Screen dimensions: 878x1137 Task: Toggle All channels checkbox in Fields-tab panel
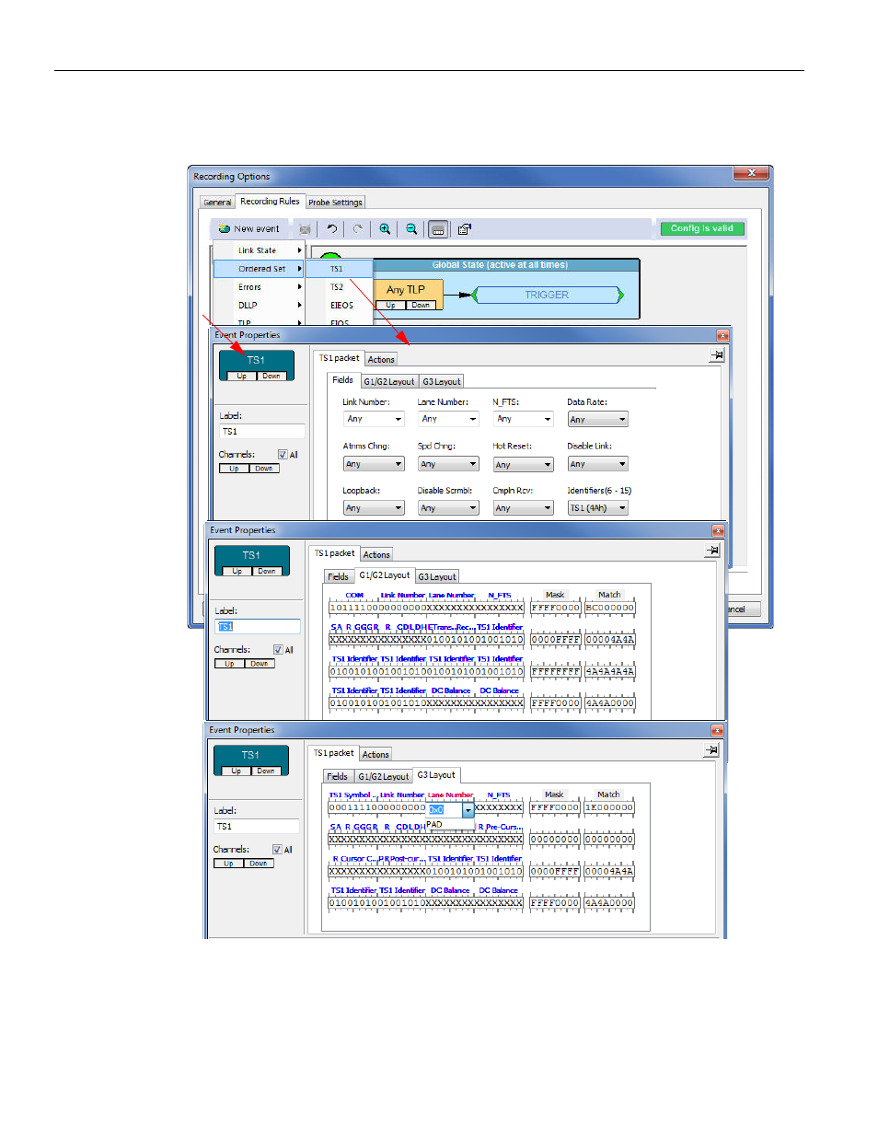coord(283,455)
